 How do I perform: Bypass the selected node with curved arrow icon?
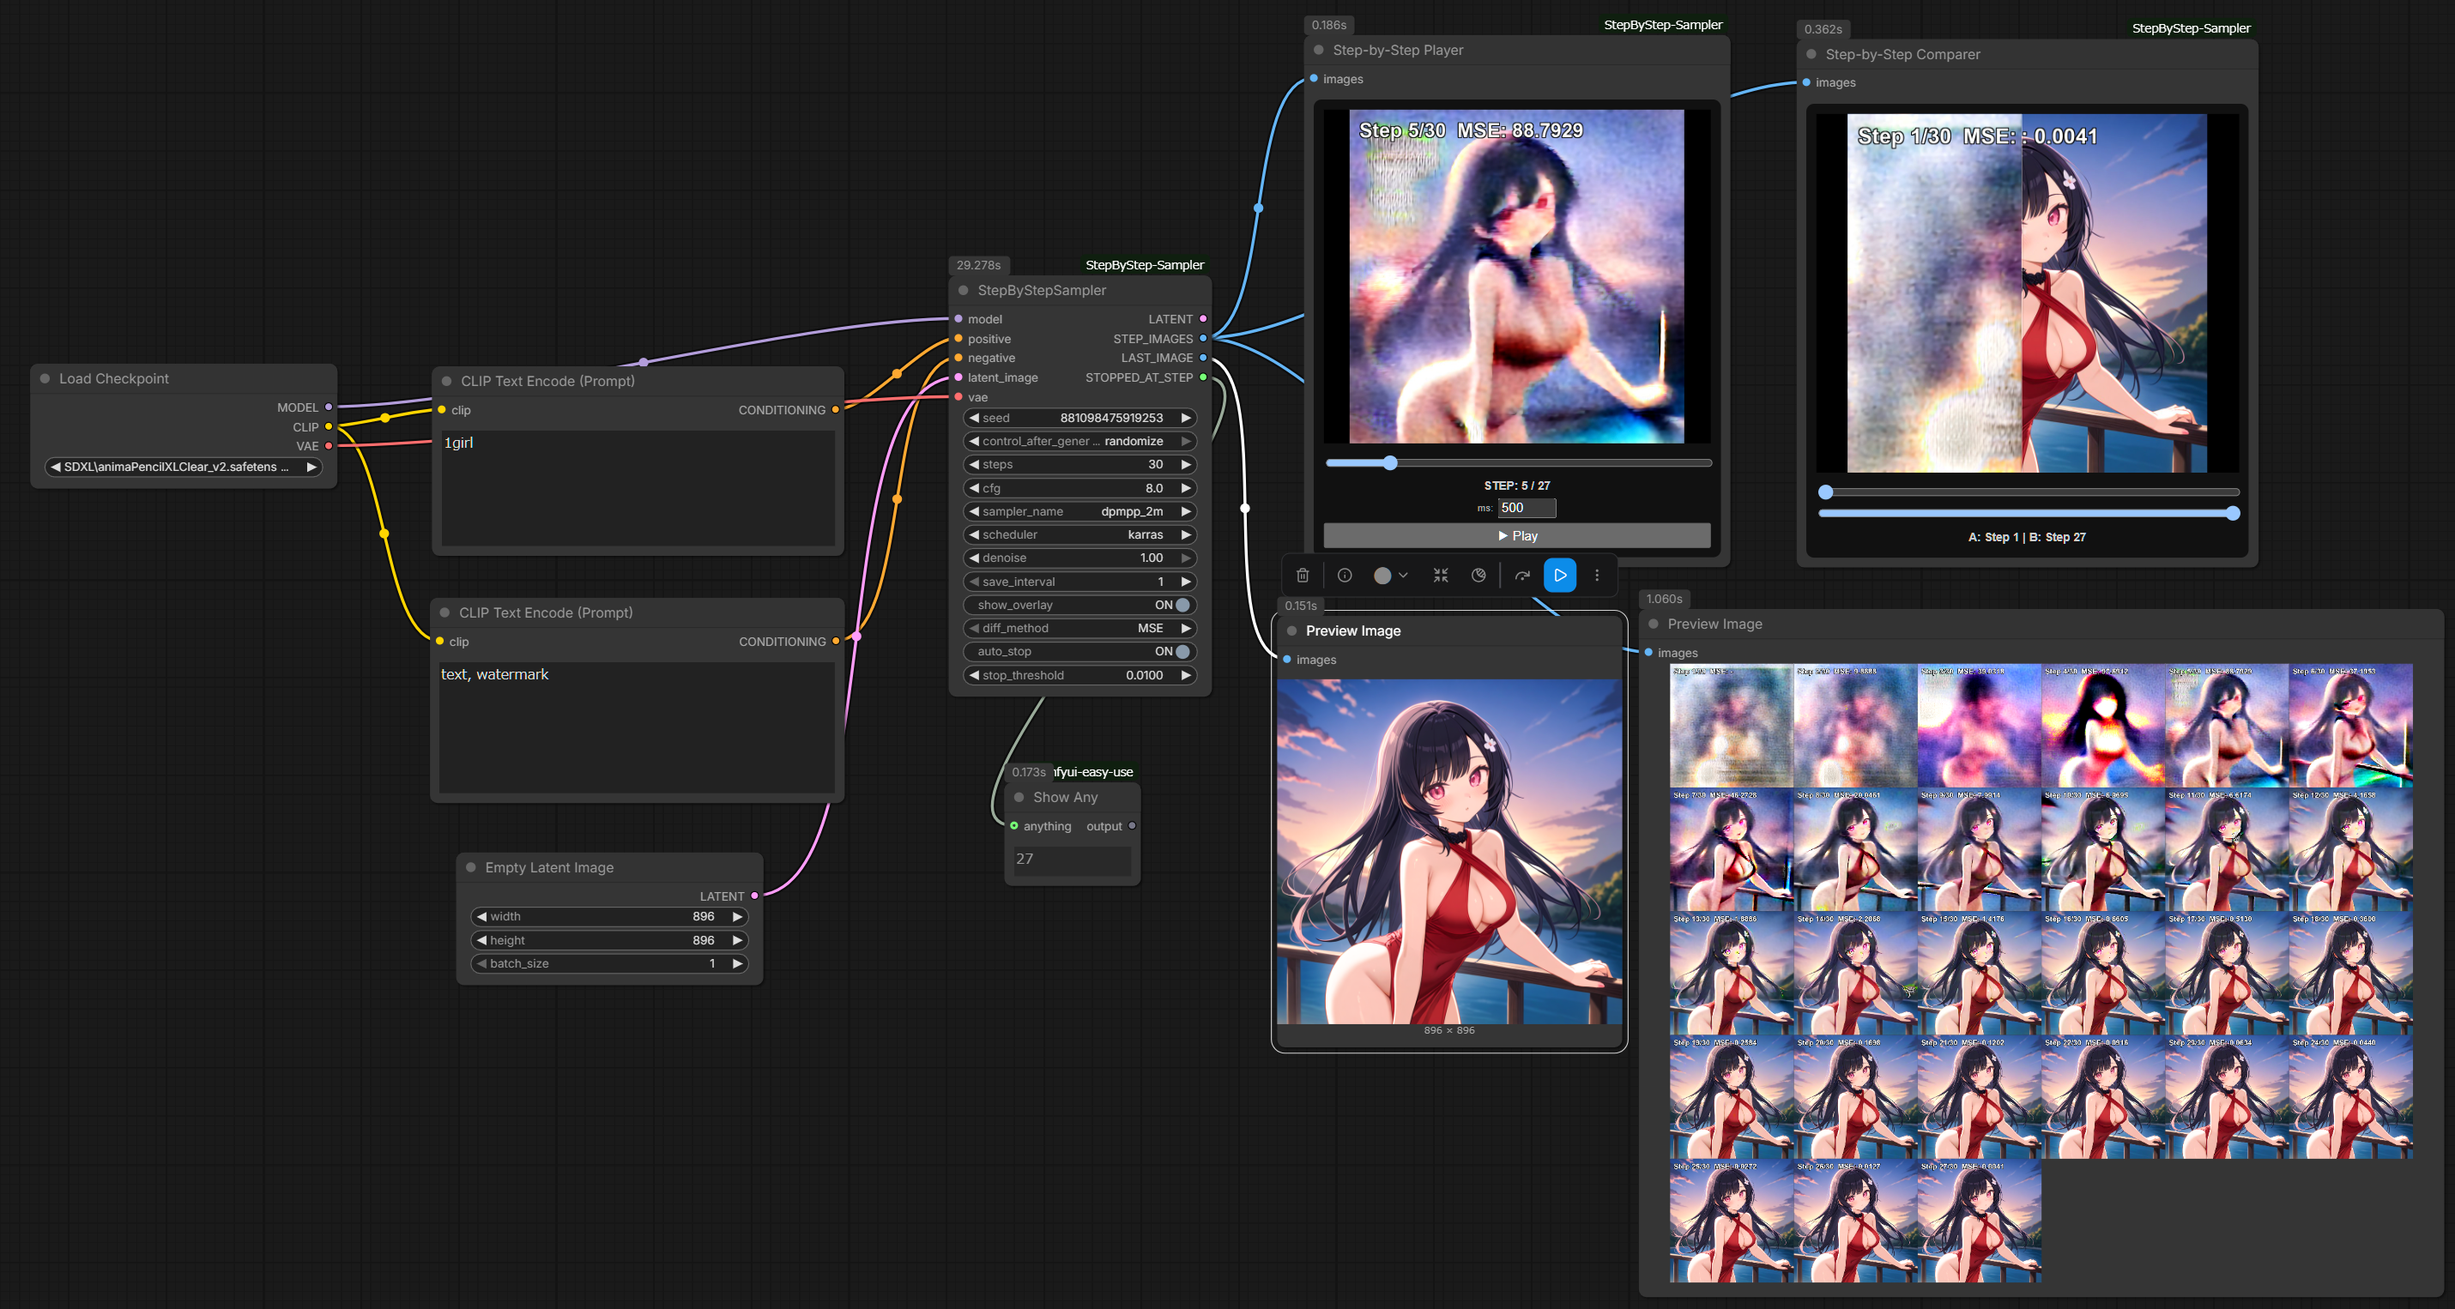point(1522,576)
